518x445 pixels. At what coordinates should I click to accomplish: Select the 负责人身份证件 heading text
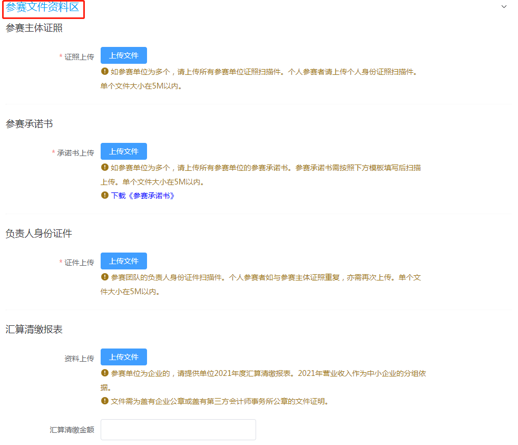point(38,234)
